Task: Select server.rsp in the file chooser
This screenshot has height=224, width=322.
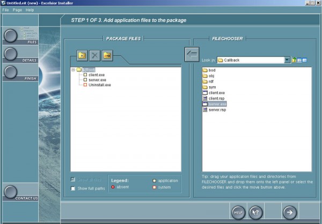Action: pyautogui.click(x=214, y=110)
